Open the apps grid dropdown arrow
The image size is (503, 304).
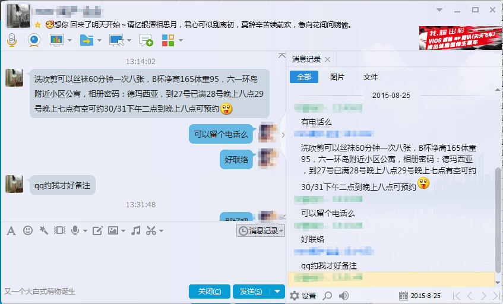tap(181, 40)
